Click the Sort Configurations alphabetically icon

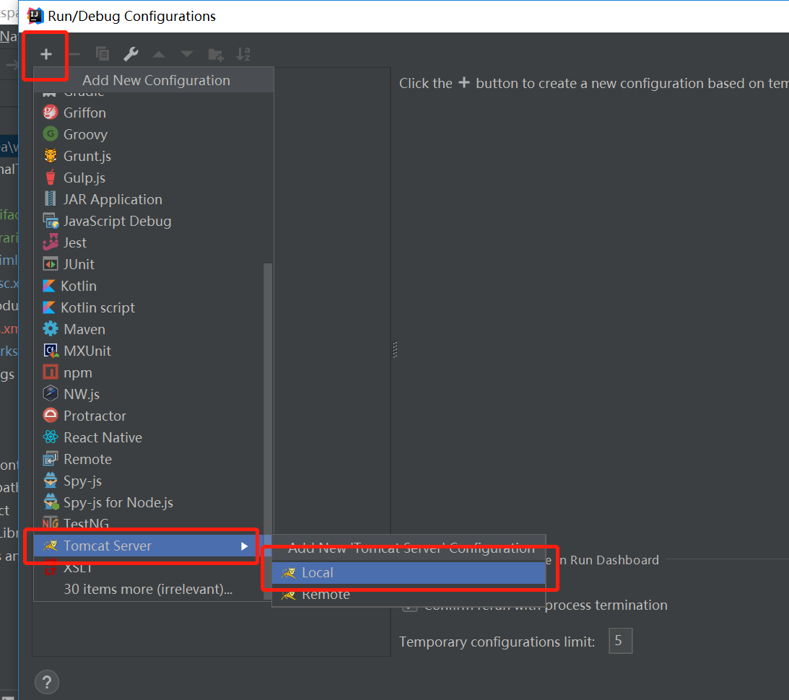point(243,54)
